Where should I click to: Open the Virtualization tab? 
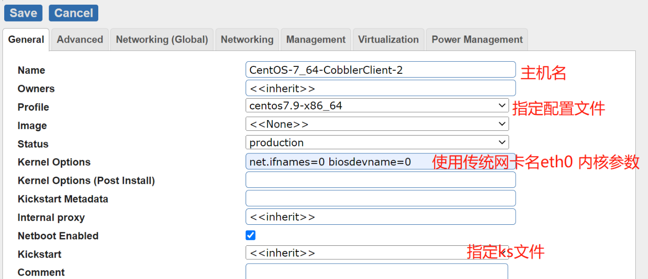388,40
